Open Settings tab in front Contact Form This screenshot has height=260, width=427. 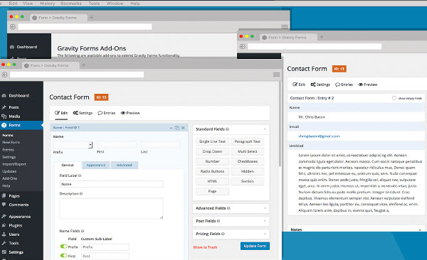click(x=83, y=113)
